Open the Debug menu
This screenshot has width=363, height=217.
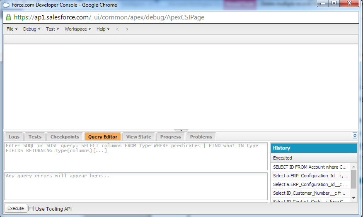(31, 29)
